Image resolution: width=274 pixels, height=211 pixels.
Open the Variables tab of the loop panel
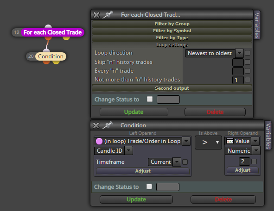click(257, 25)
